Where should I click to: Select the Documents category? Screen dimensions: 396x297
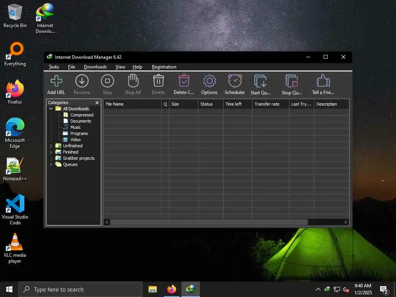pyautogui.click(x=80, y=121)
